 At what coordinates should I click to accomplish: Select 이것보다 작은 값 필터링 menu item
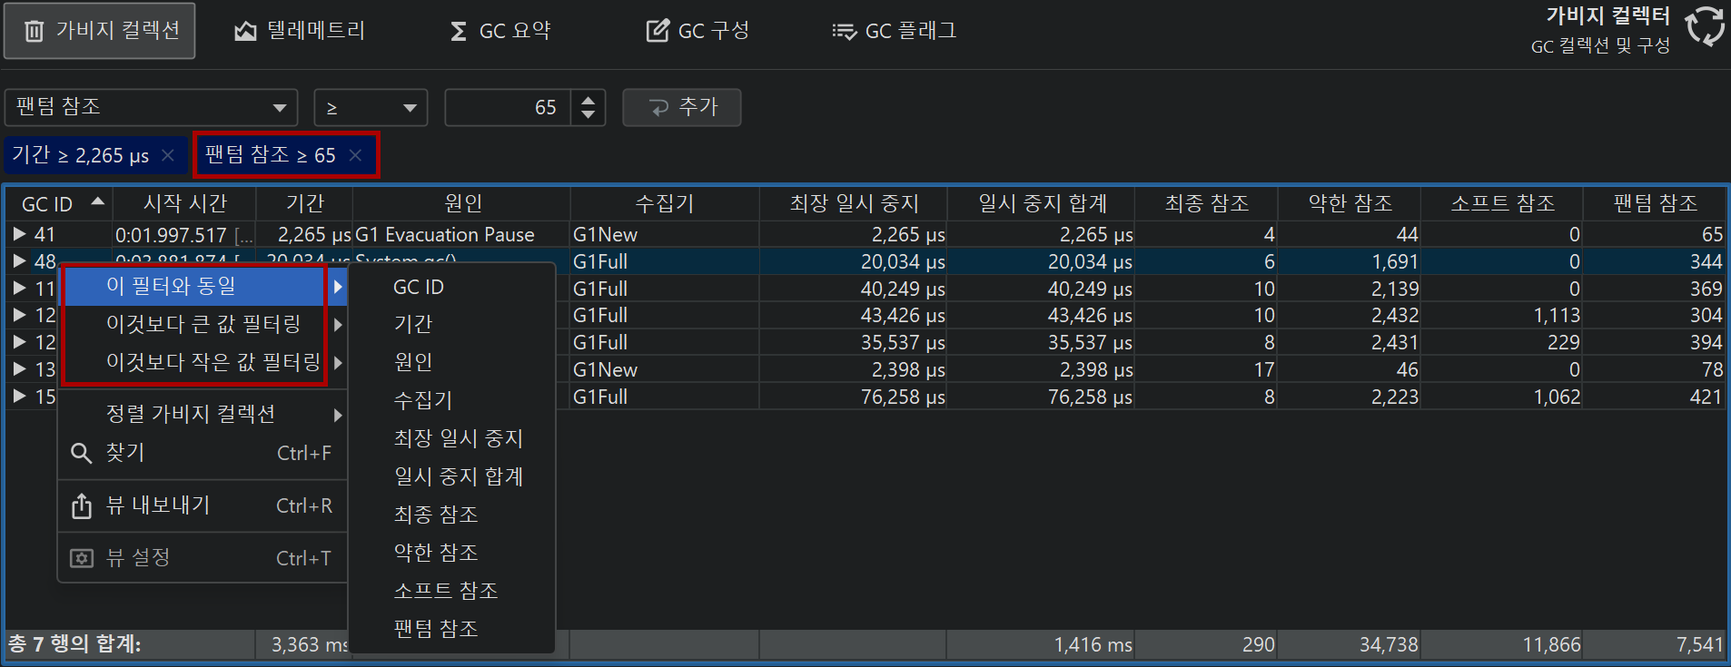pos(213,362)
